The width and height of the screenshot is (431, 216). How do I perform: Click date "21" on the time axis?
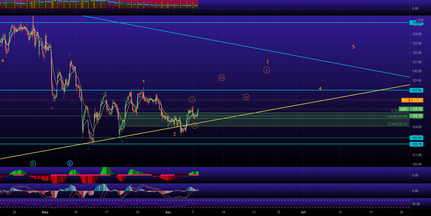254,212
